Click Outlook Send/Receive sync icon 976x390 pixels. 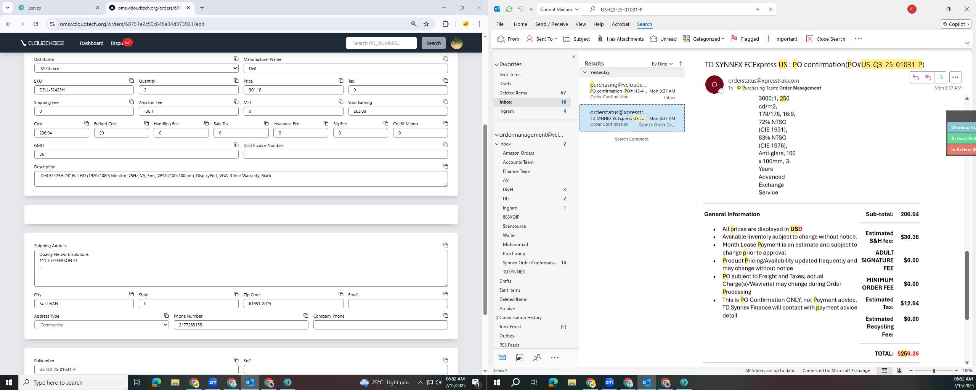509,9
